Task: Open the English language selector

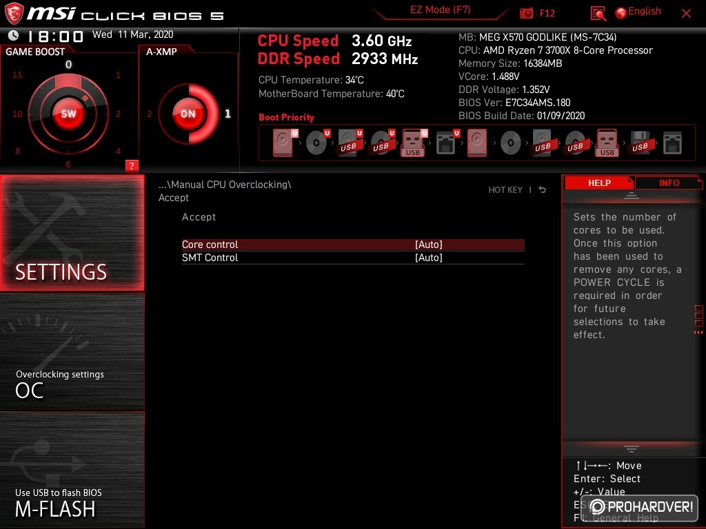Action: [645, 11]
